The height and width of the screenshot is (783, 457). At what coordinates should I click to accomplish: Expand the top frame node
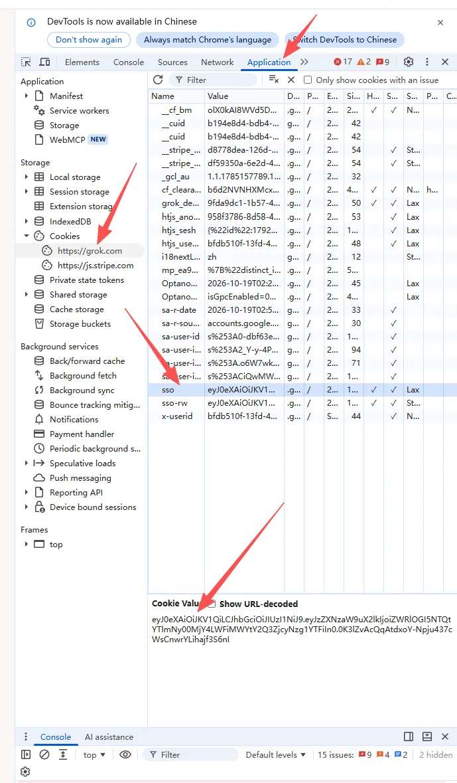[27, 545]
